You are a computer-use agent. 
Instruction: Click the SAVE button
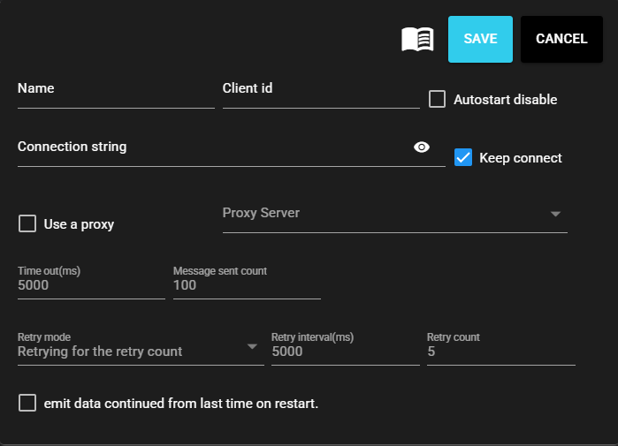[480, 39]
